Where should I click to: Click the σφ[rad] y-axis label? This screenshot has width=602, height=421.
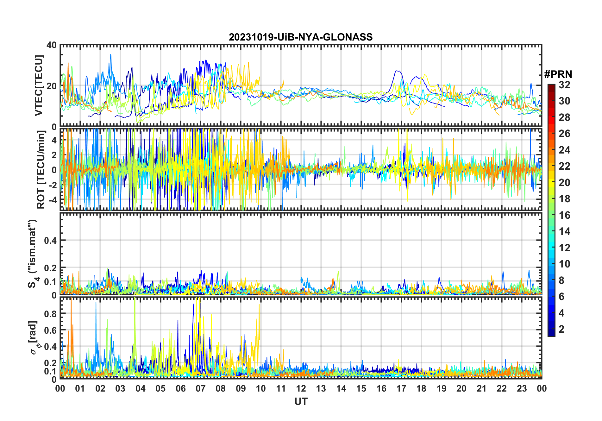tap(34, 337)
